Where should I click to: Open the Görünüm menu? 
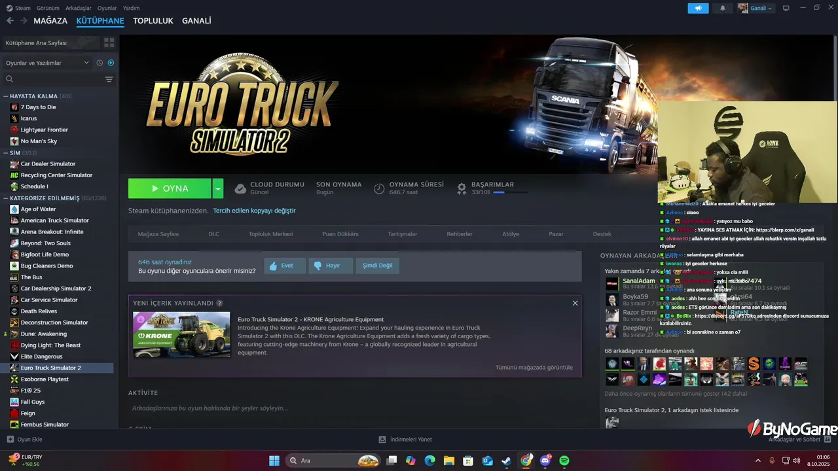(x=48, y=8)
